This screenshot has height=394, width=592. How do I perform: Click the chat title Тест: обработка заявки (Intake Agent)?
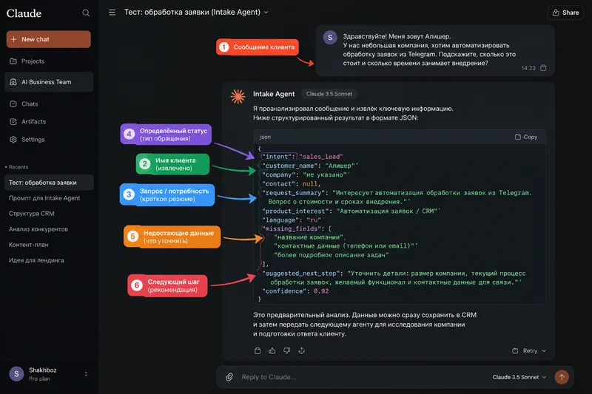(x=192, y=12)
